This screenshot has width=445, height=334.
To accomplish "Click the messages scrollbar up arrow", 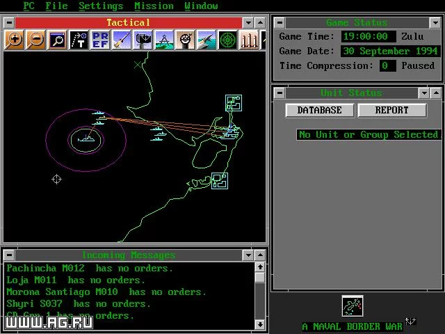I will [260, 267].
